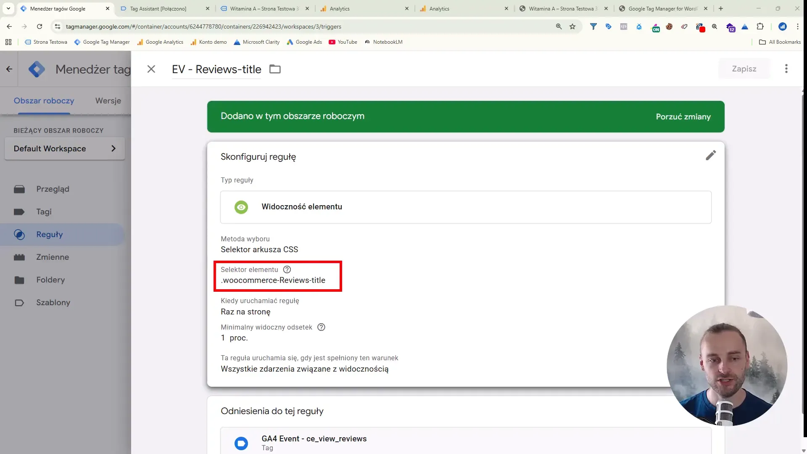Open the All Bookmarks folder
This screenshot has height=454, width=807.
pyautogui.click(x=780, y=42)
